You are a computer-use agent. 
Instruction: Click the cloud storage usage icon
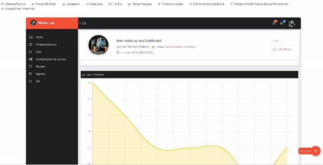coord(274,49)
